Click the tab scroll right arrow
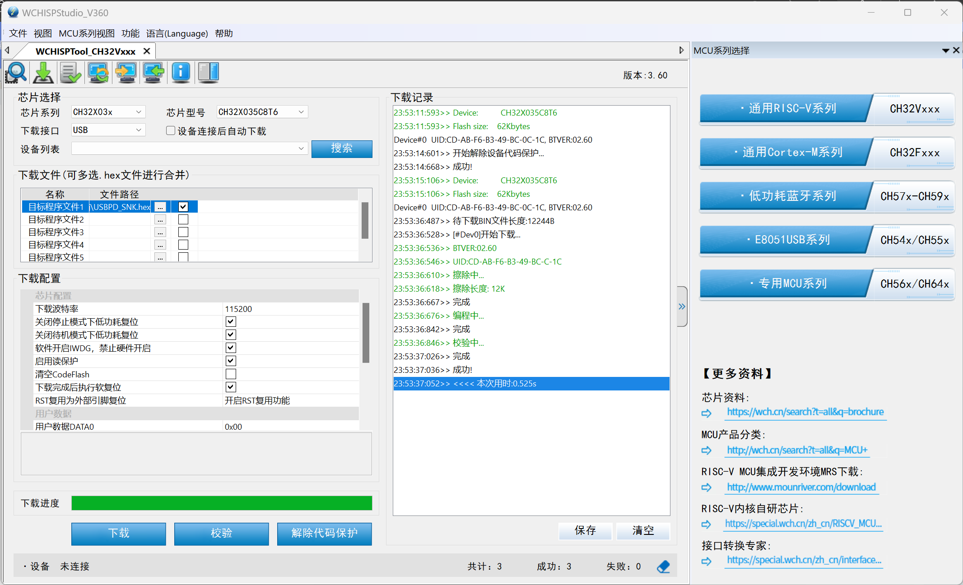Image resolution: width=963 pixels, height=585 pixels. point(682,50)
